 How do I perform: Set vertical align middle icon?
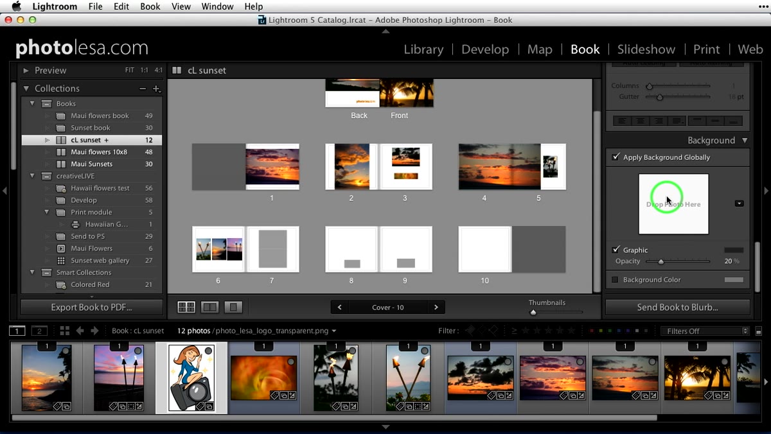(715, 121)
